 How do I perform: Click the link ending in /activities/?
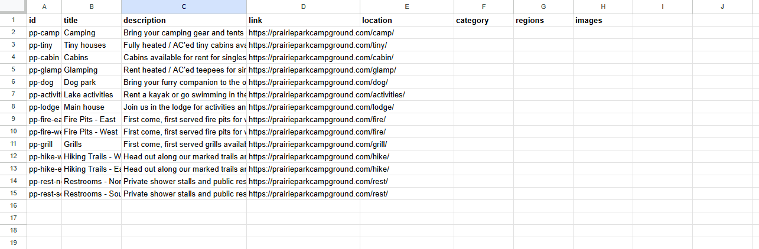point(326,95)
